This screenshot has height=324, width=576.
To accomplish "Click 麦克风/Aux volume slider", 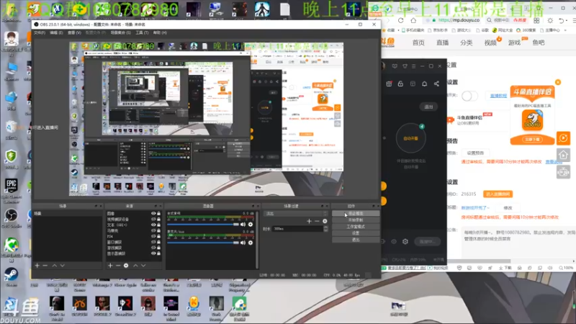I will pos(204,243).
